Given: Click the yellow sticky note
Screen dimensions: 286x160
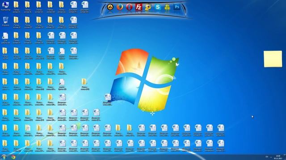Looking at the screenshot, I should tap(273, 59).
